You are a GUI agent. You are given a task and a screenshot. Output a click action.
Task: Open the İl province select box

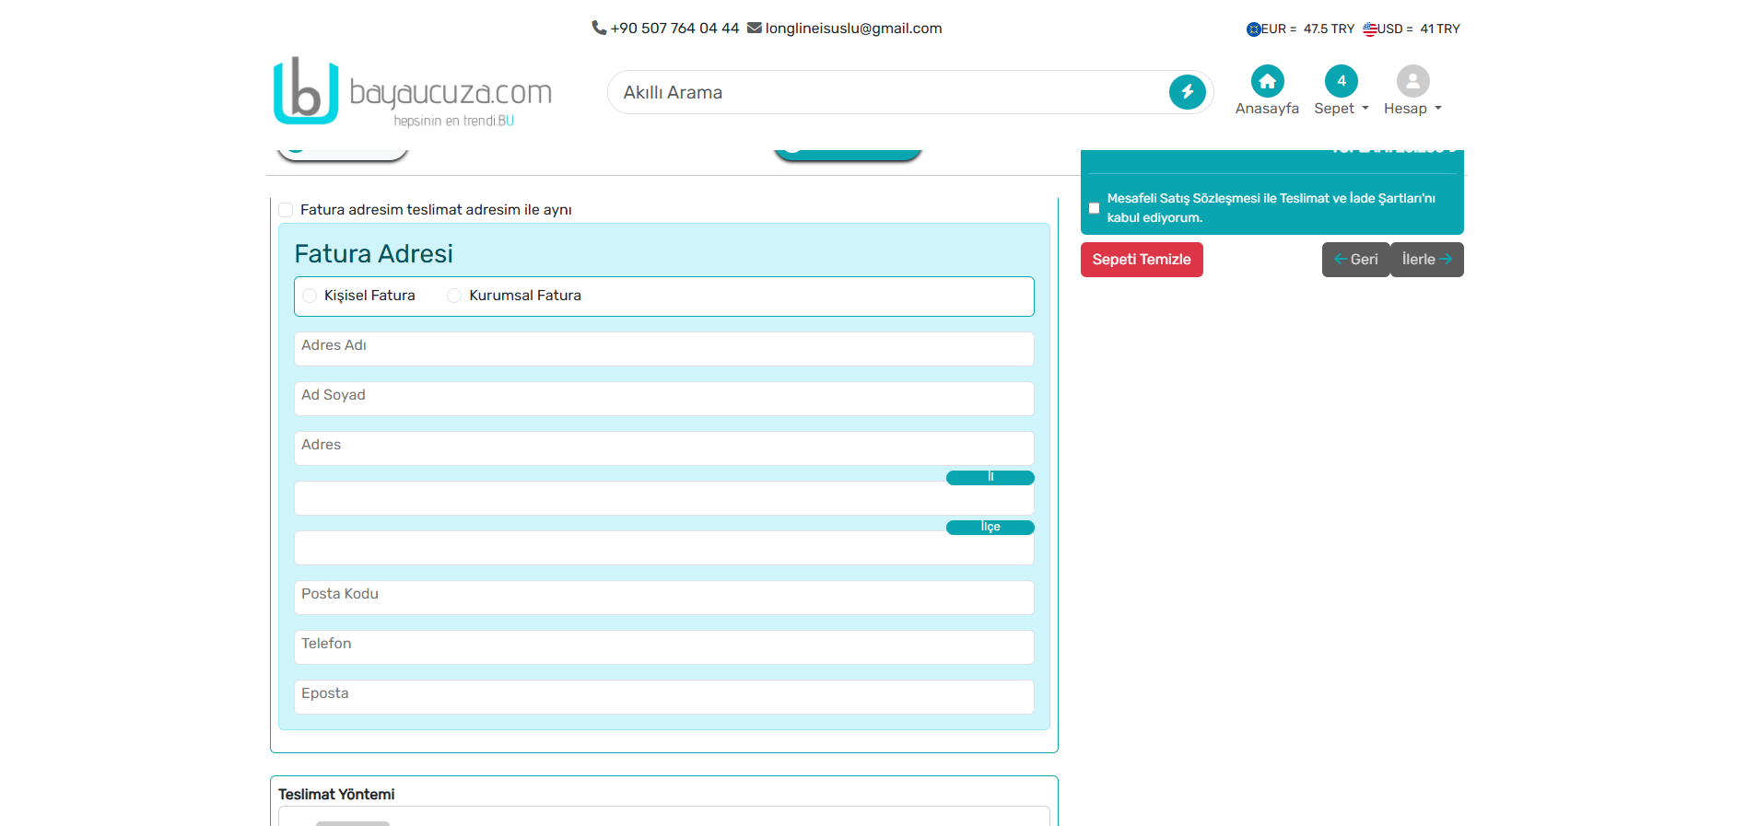[x=663, y=498]
